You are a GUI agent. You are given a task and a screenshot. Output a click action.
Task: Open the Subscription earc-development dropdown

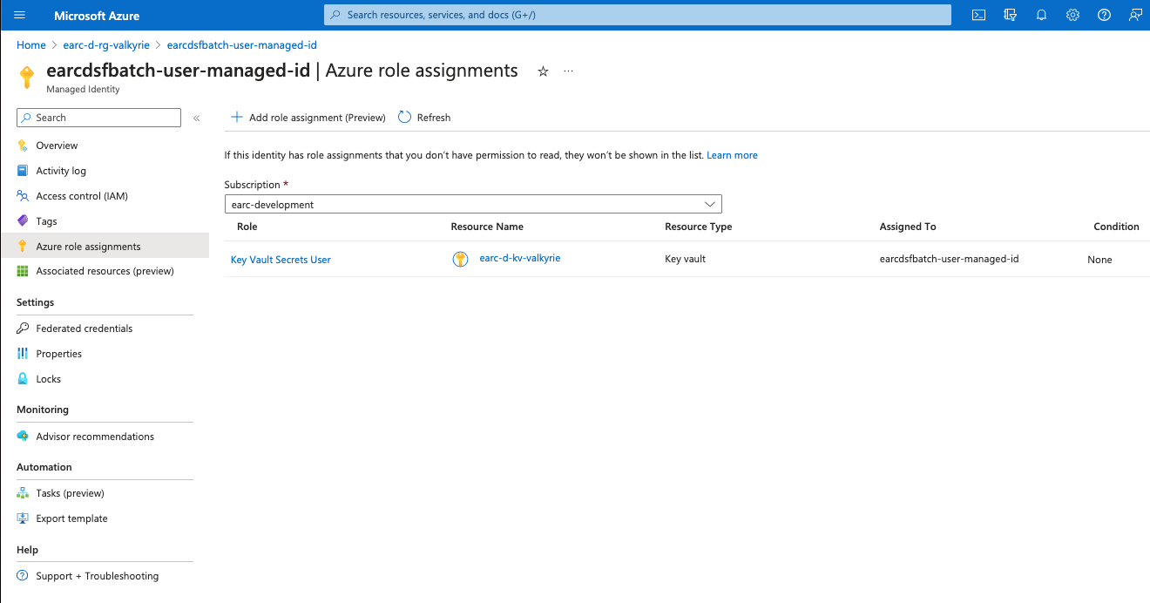(x=473, y=205)
